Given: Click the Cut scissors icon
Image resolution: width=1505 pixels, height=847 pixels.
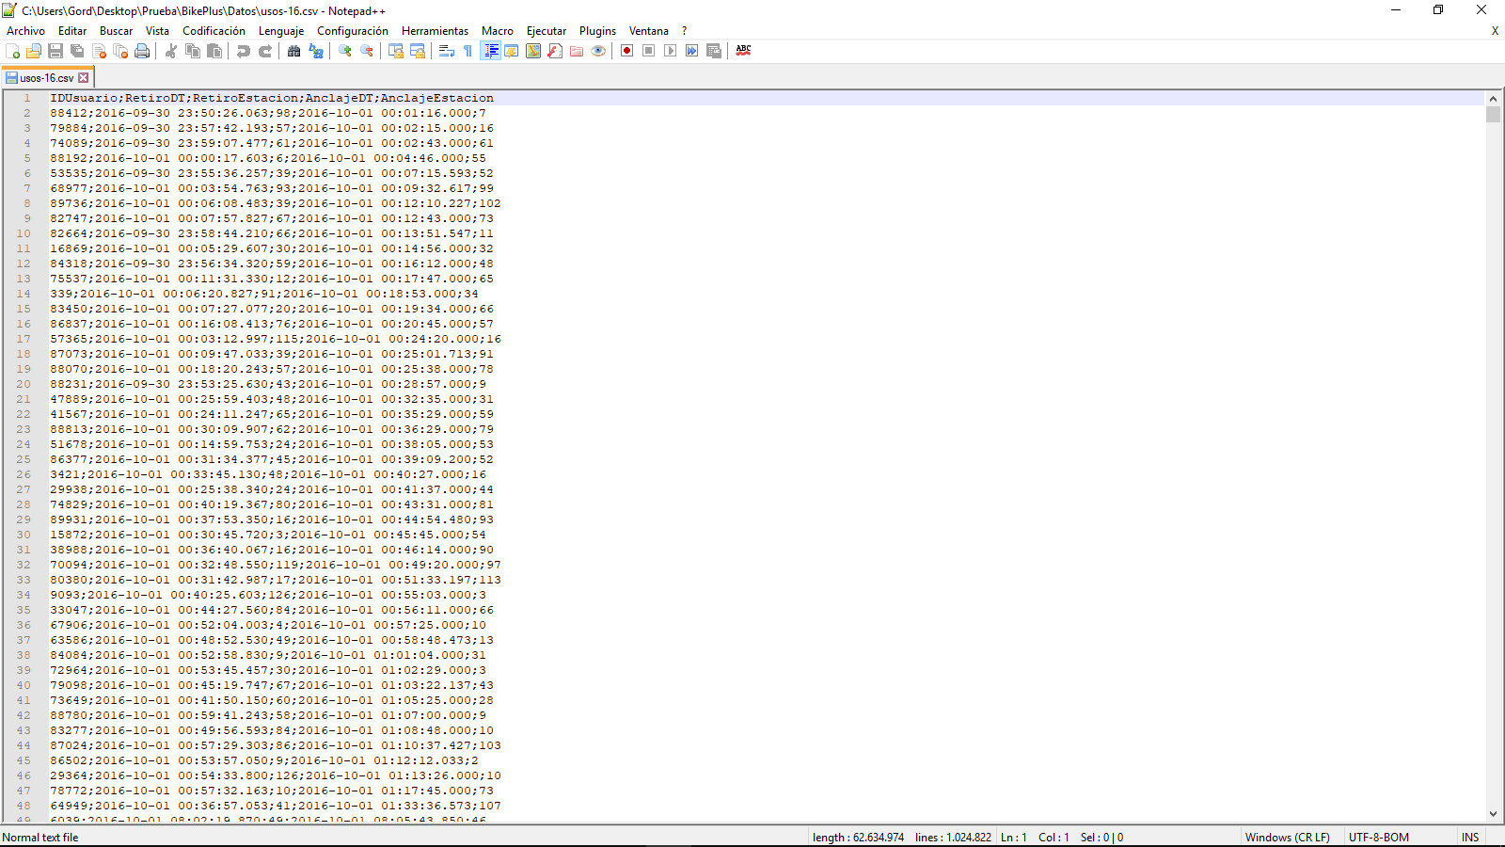Looking at the screenshot, I should pos(171,51).
